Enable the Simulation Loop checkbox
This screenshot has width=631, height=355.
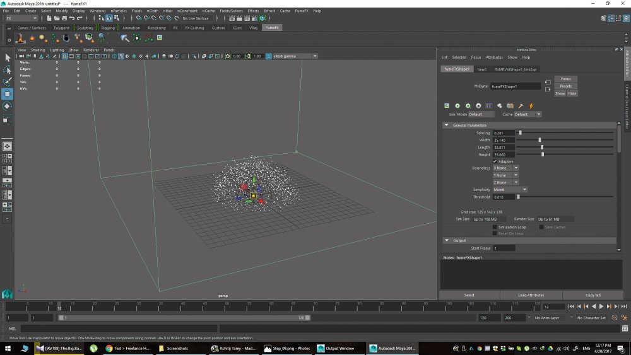click(495, 227)
